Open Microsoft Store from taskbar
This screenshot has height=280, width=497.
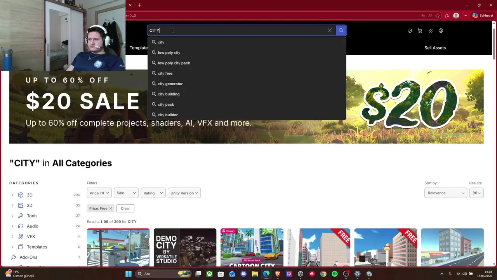(221, 274)
